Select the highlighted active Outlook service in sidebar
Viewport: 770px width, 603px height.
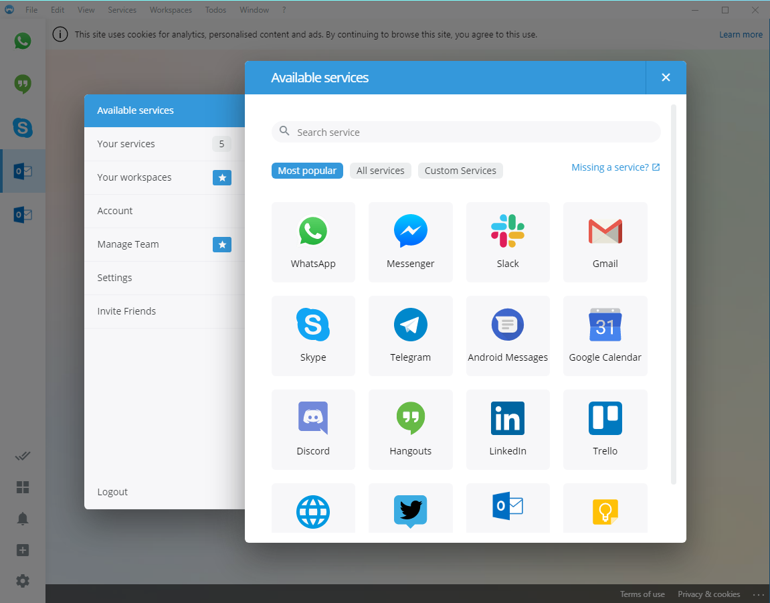point(23,171)
